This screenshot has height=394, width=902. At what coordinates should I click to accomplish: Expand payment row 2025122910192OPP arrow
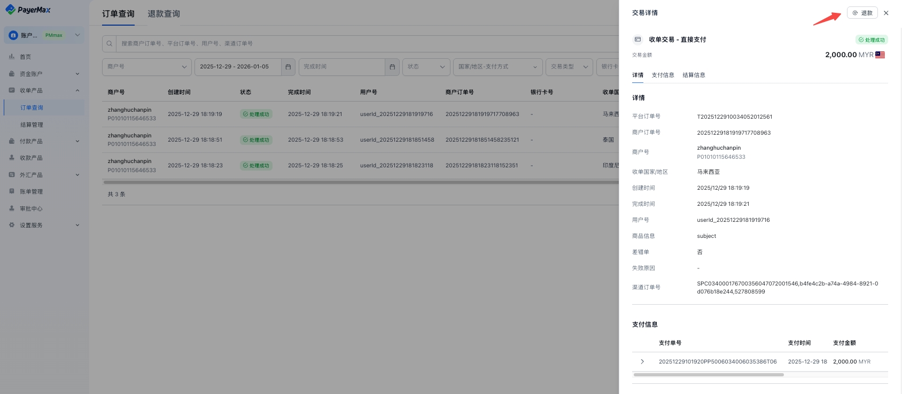click(642, 362)
